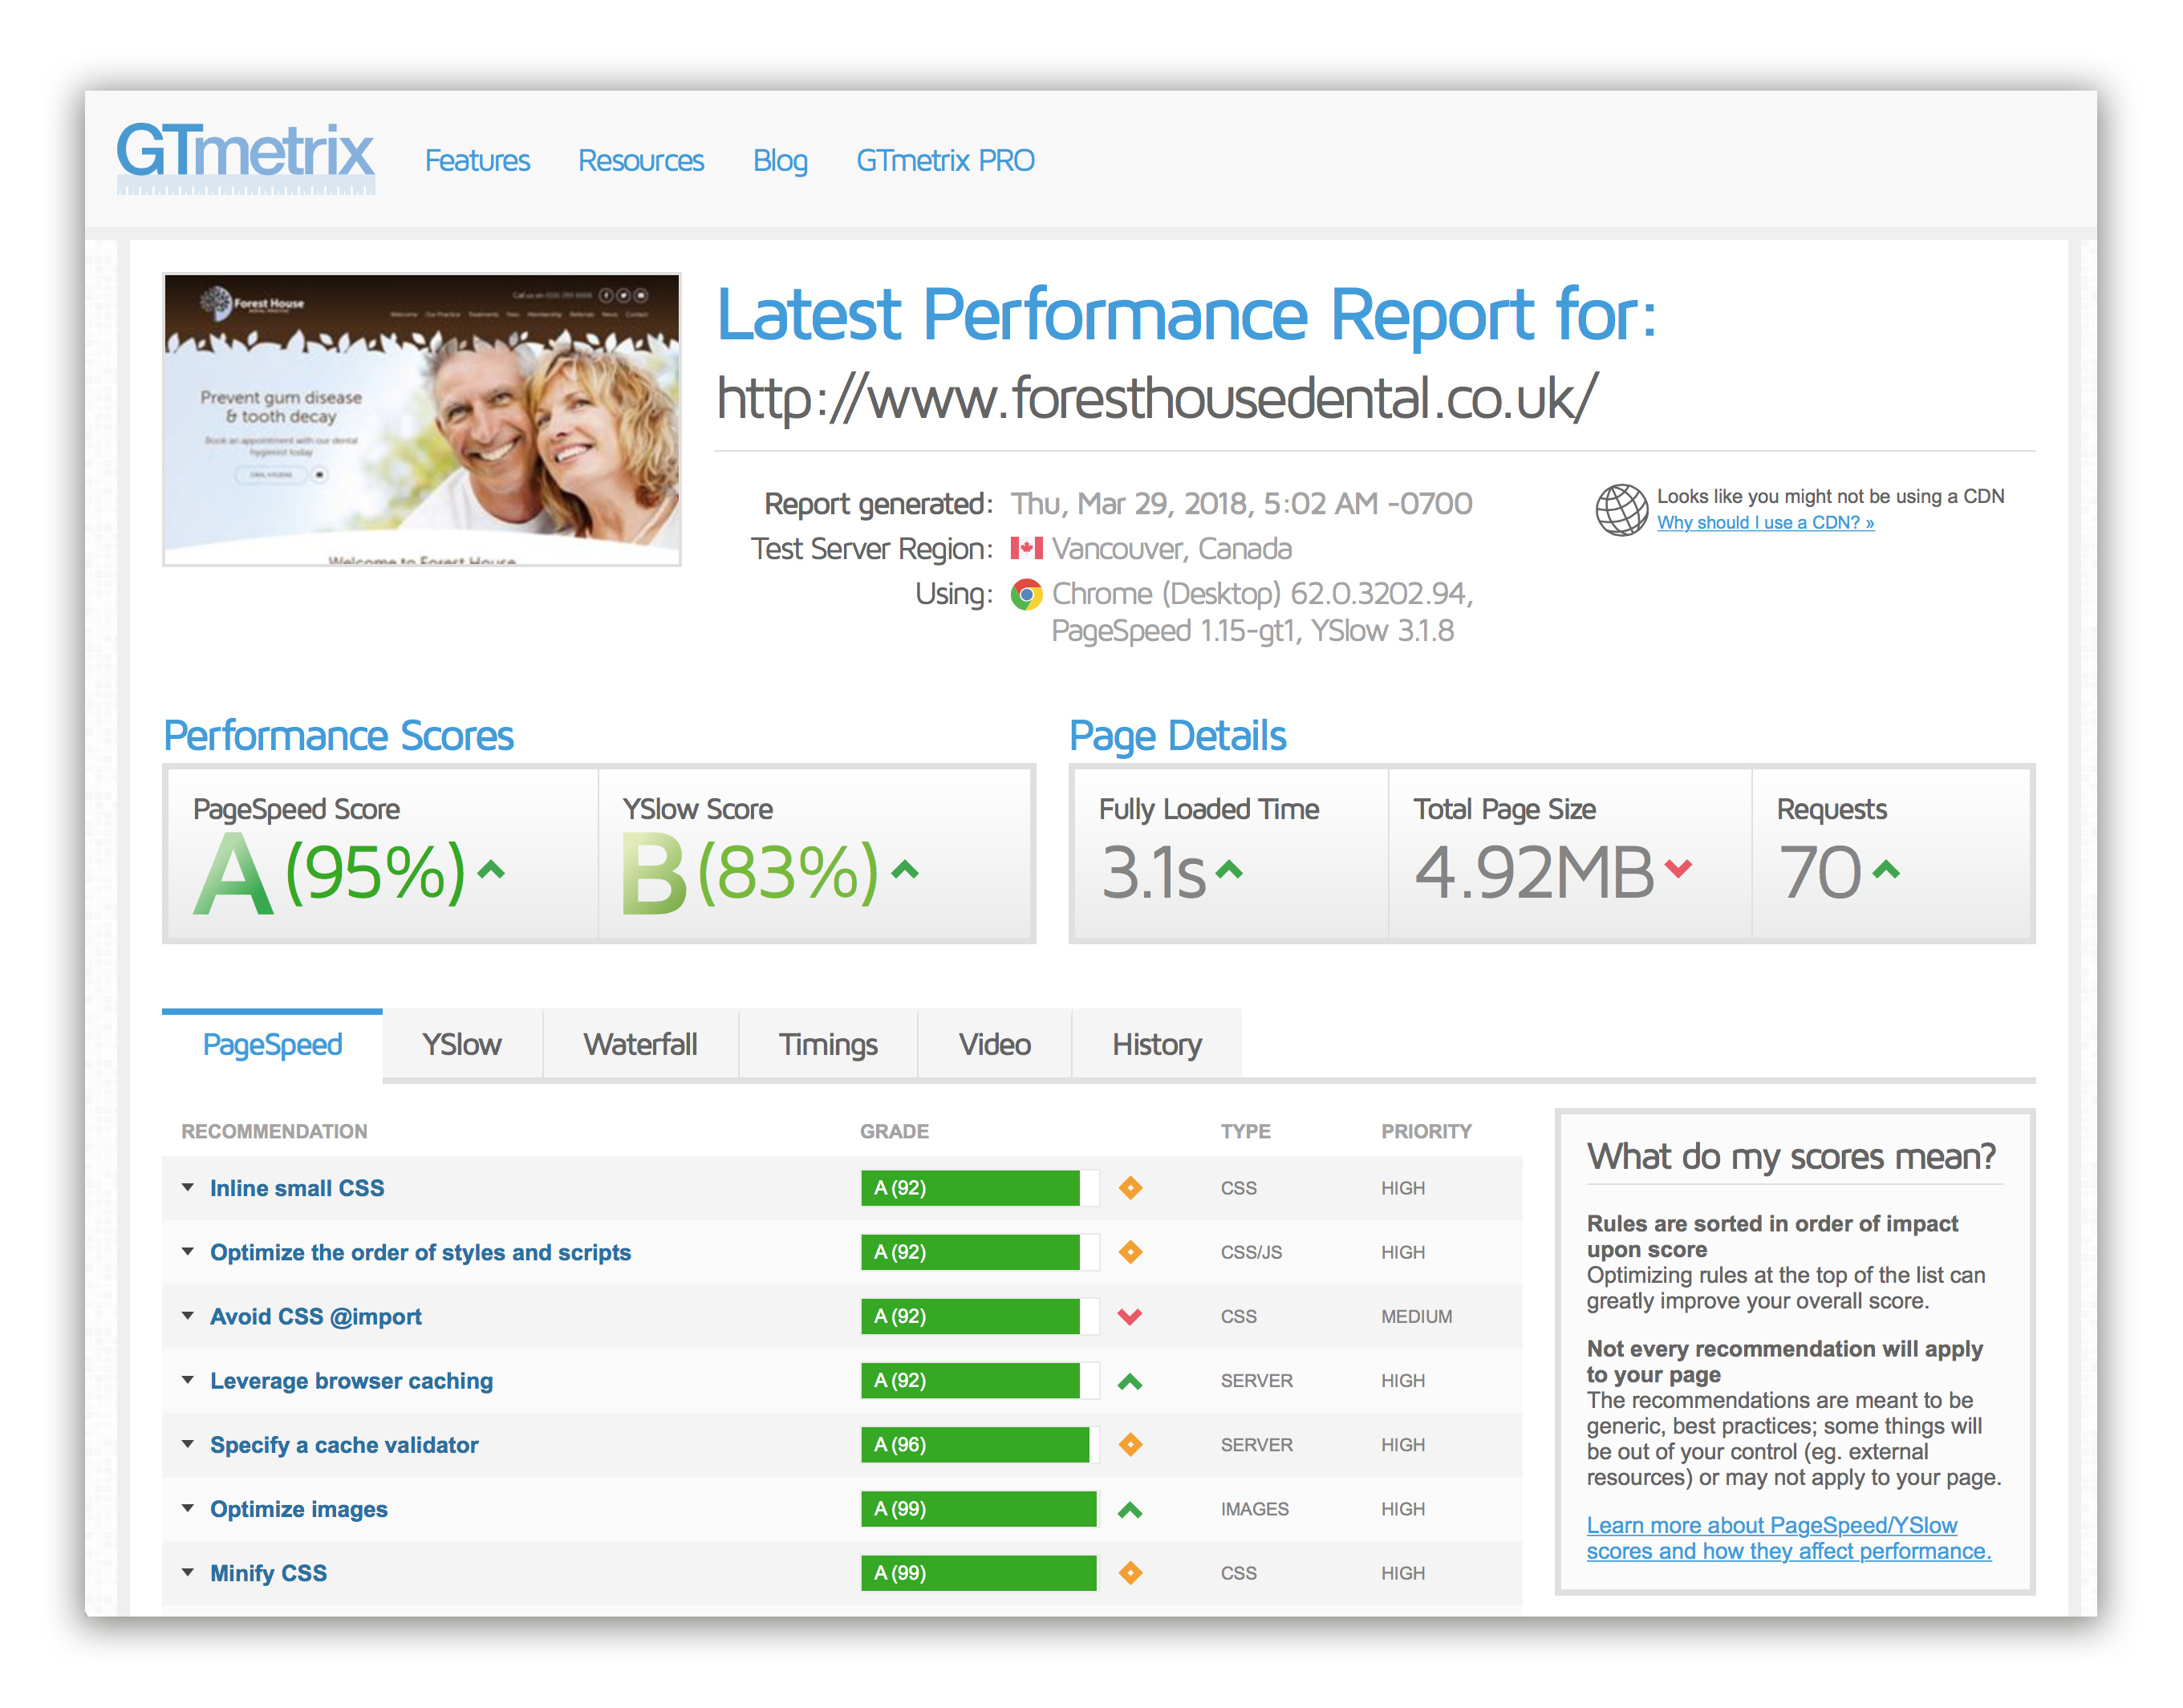2183x1708 pixels.
Task: Open the Resources menu
Action: [x=641, y=160]
